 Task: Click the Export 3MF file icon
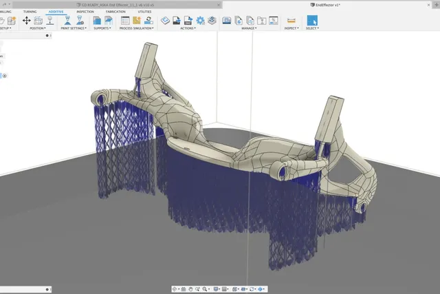tap(188, 21)
